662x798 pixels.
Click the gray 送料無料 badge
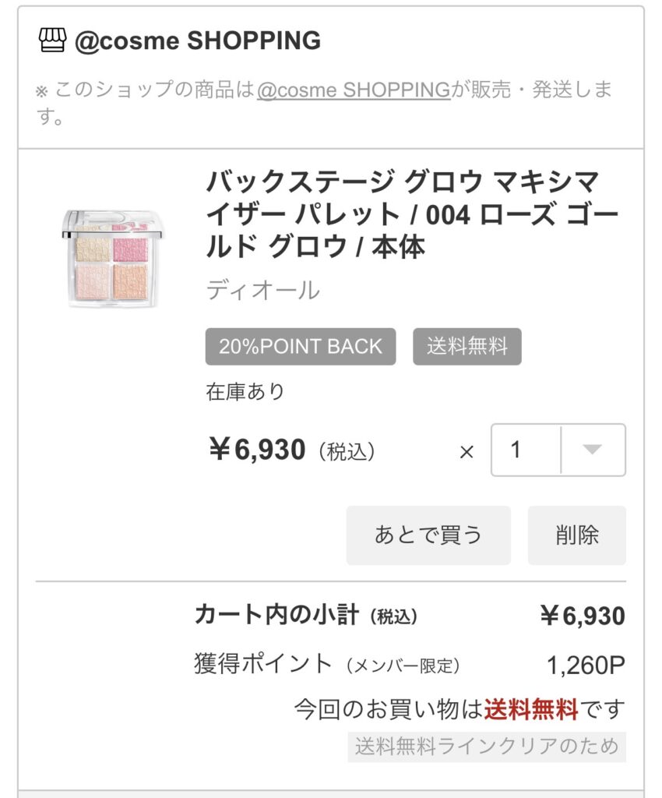pyautogui.click(x=467, y=347)
